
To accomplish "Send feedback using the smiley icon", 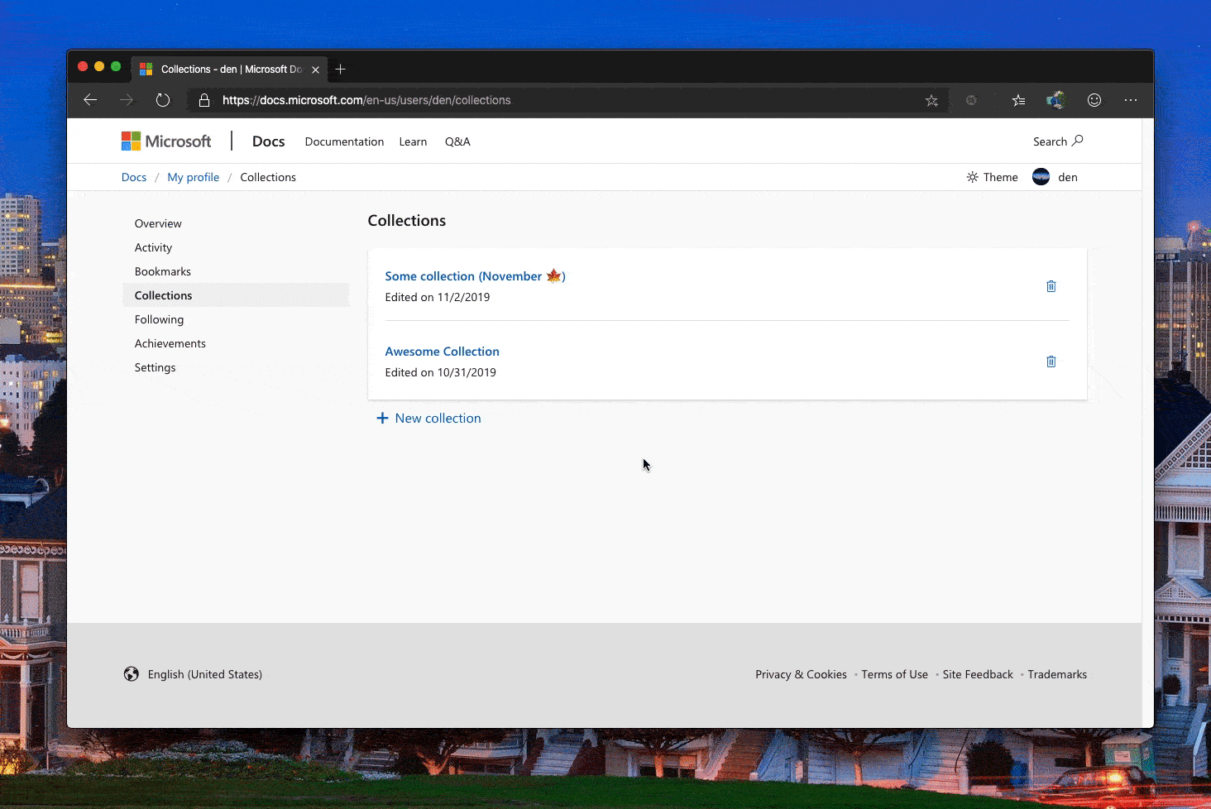I will pyautogui.click(x=1094, y=100).
